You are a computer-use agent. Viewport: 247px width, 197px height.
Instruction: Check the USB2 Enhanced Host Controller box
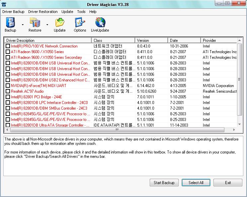8,80
